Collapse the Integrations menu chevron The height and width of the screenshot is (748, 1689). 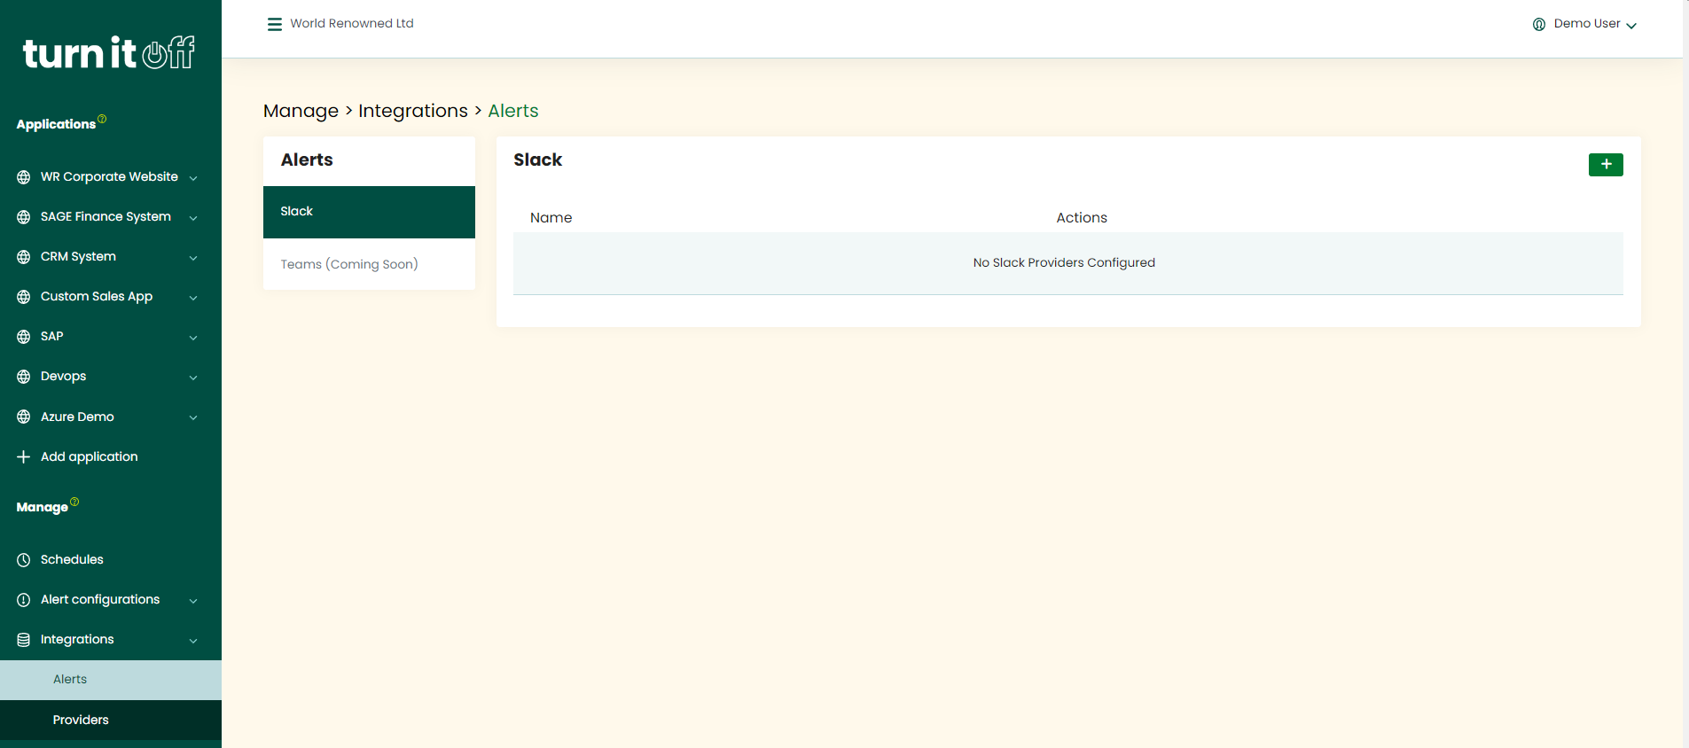coord(193,641)
